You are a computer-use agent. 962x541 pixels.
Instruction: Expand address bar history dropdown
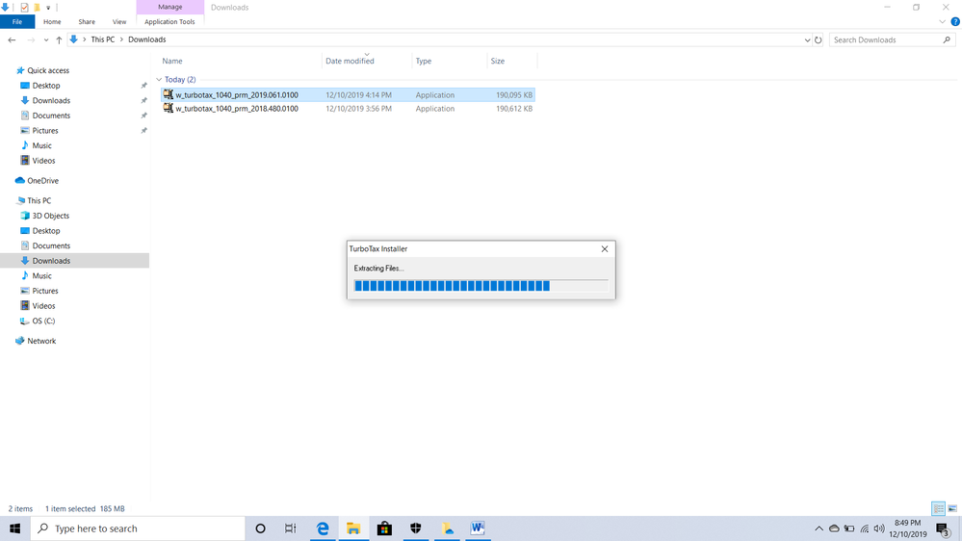click(x=807, y=39)
